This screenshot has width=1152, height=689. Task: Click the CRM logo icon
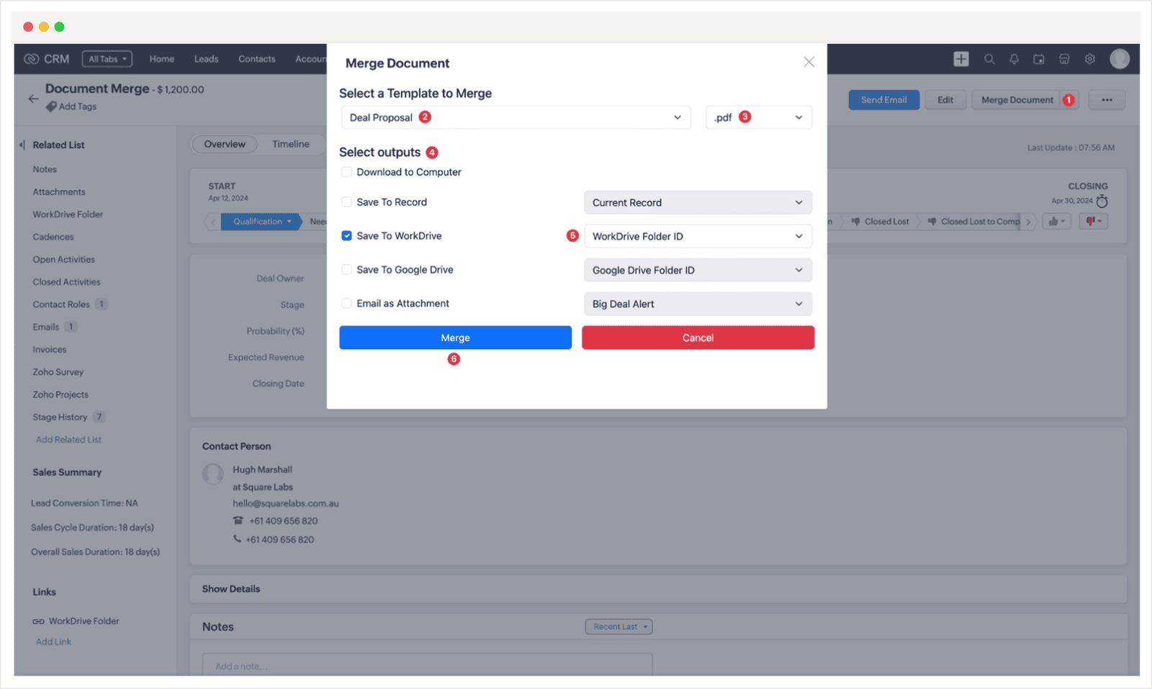(x=32, y=59)
